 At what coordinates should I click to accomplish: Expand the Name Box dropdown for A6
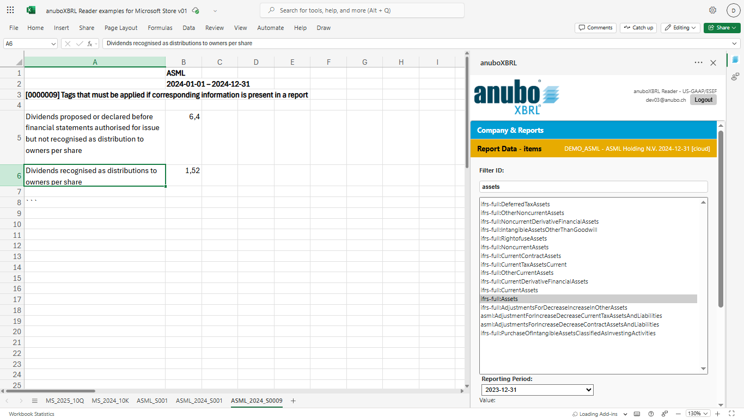[x=53, y=44]
